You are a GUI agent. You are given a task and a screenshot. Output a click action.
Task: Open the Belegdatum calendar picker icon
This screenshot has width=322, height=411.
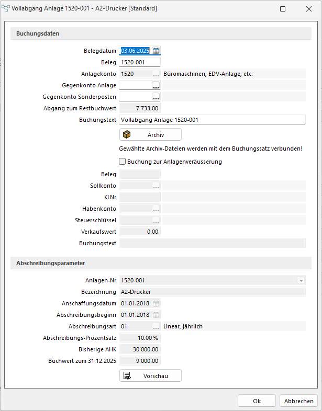(x=156, y=51)
